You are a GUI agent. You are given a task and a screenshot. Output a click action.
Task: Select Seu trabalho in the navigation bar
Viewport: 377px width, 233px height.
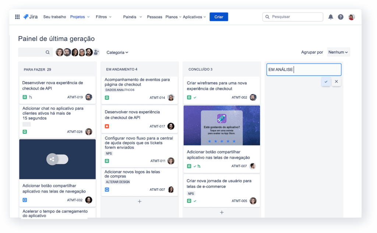click(x=54, y=17)
